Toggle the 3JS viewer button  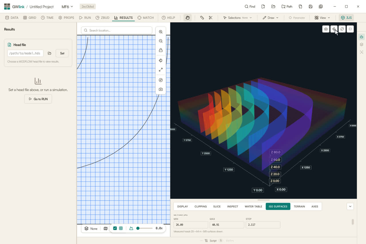click(x=346, y=18)
